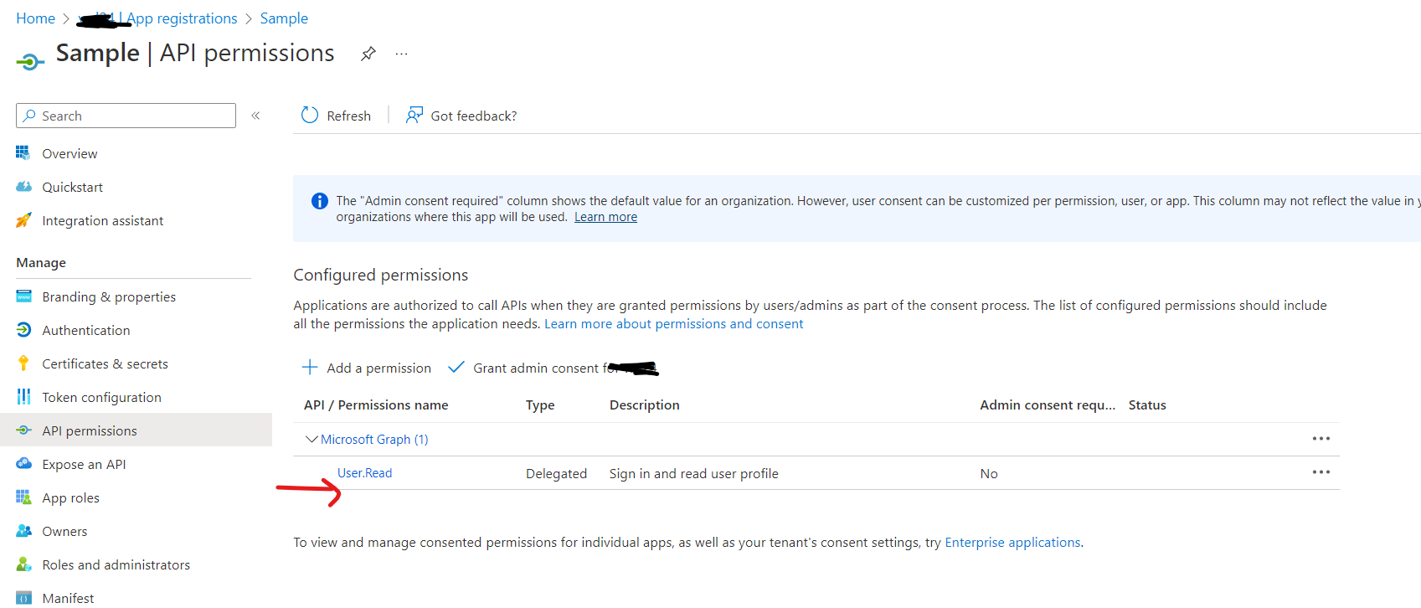Click the Grant admin consent label
1421x608 pixels.
tap(542, 368)
